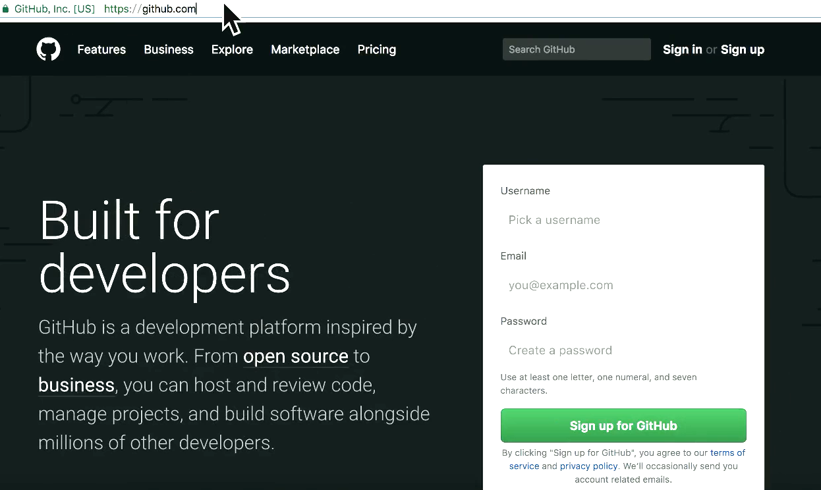This screenshot has width=821, height=490.
Task: Open the Features menu item
Action: tap(101, 49)
